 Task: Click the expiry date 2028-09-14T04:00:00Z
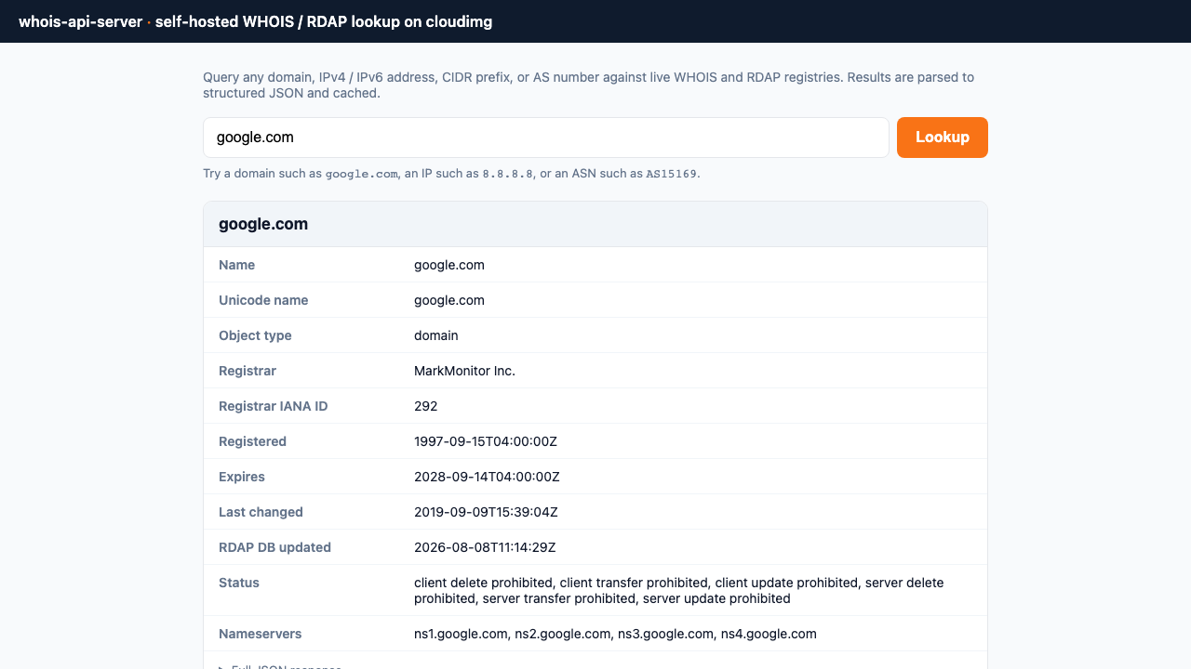[487, 477]
